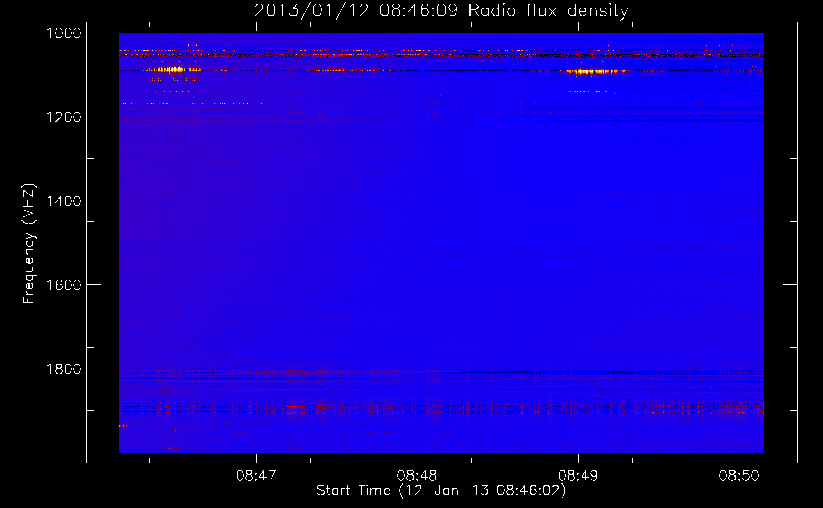Viewport: 823px width, 508px height.
Task: Click the 1200 frequency tick label
Action: pos(64,117)
